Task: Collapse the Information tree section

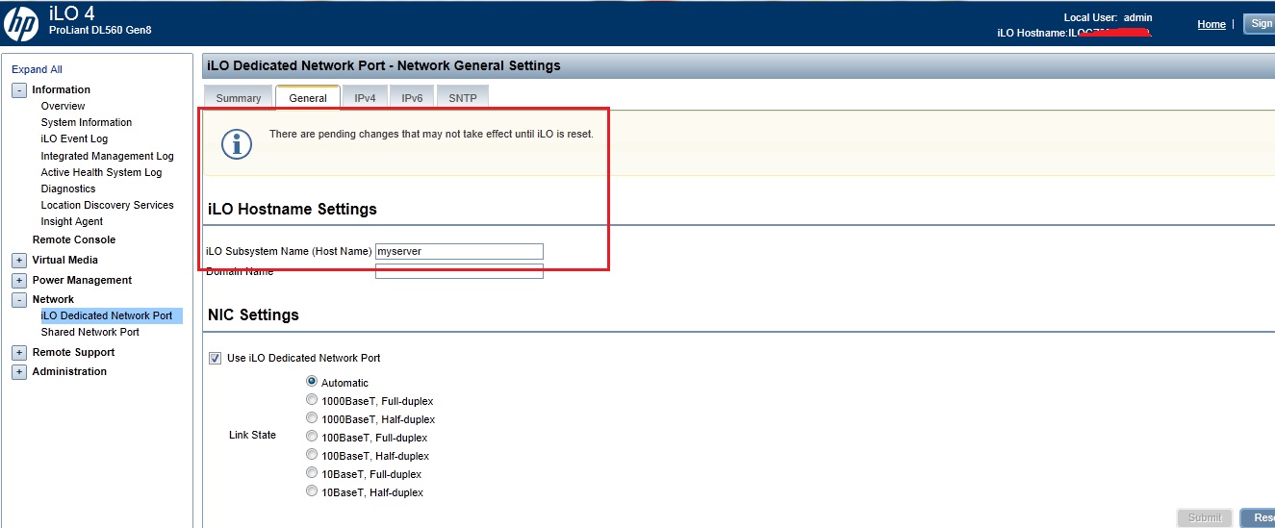Action: (x=19, y=90)
